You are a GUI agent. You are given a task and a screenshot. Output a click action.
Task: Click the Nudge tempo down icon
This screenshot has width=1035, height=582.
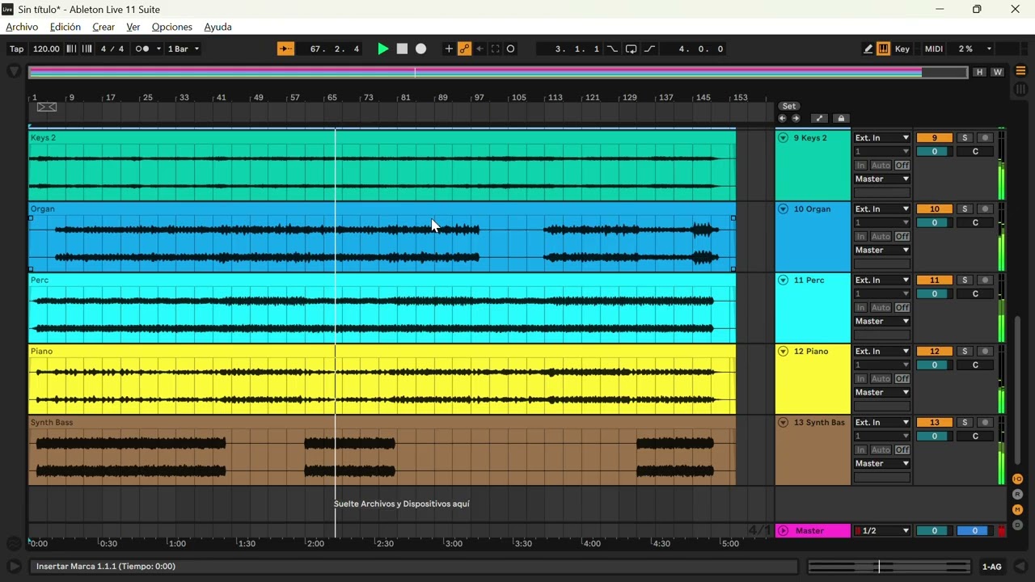click(x=71, y=48)
